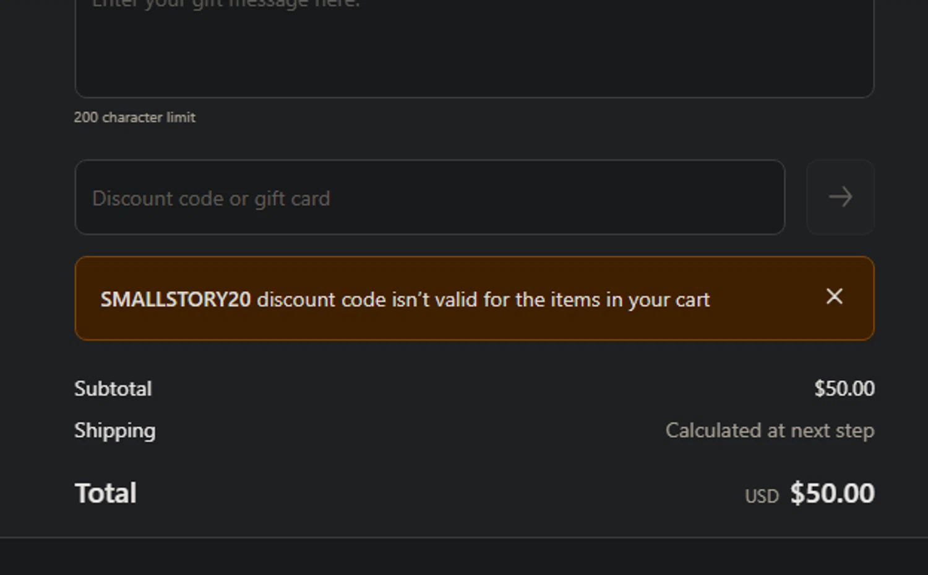Click the Shipping label
Image resolution: width=928 pixels, height=575 pixels.
115,431
